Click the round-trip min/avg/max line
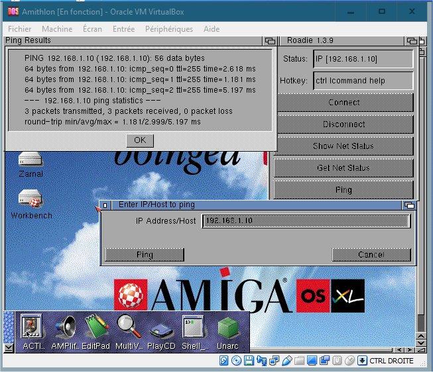The width and height of the screenshot is (433, 372). point(112,122)
